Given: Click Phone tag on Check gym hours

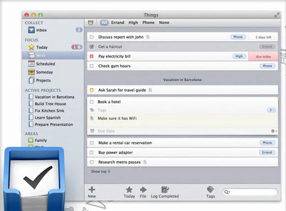Looking at the screenshot, I should click(267, 66).
